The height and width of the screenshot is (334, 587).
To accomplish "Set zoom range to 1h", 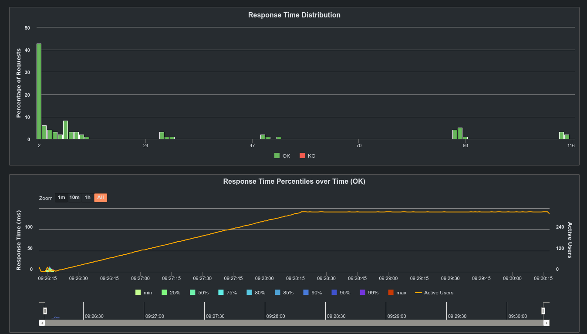I will [x=88, y=198].
